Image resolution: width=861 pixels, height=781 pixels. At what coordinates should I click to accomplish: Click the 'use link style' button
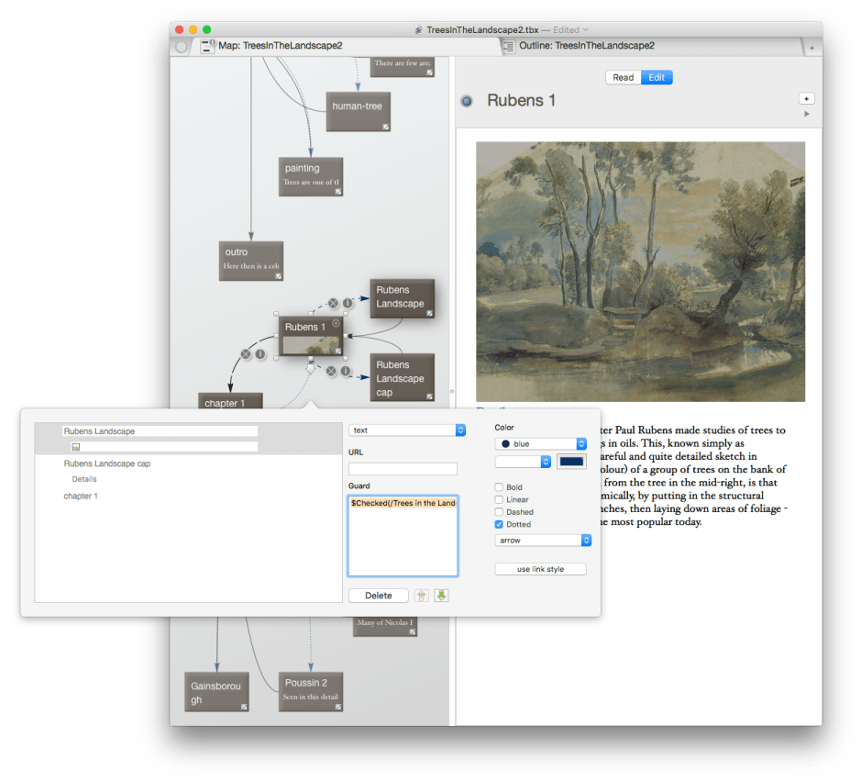pos(540,569)
